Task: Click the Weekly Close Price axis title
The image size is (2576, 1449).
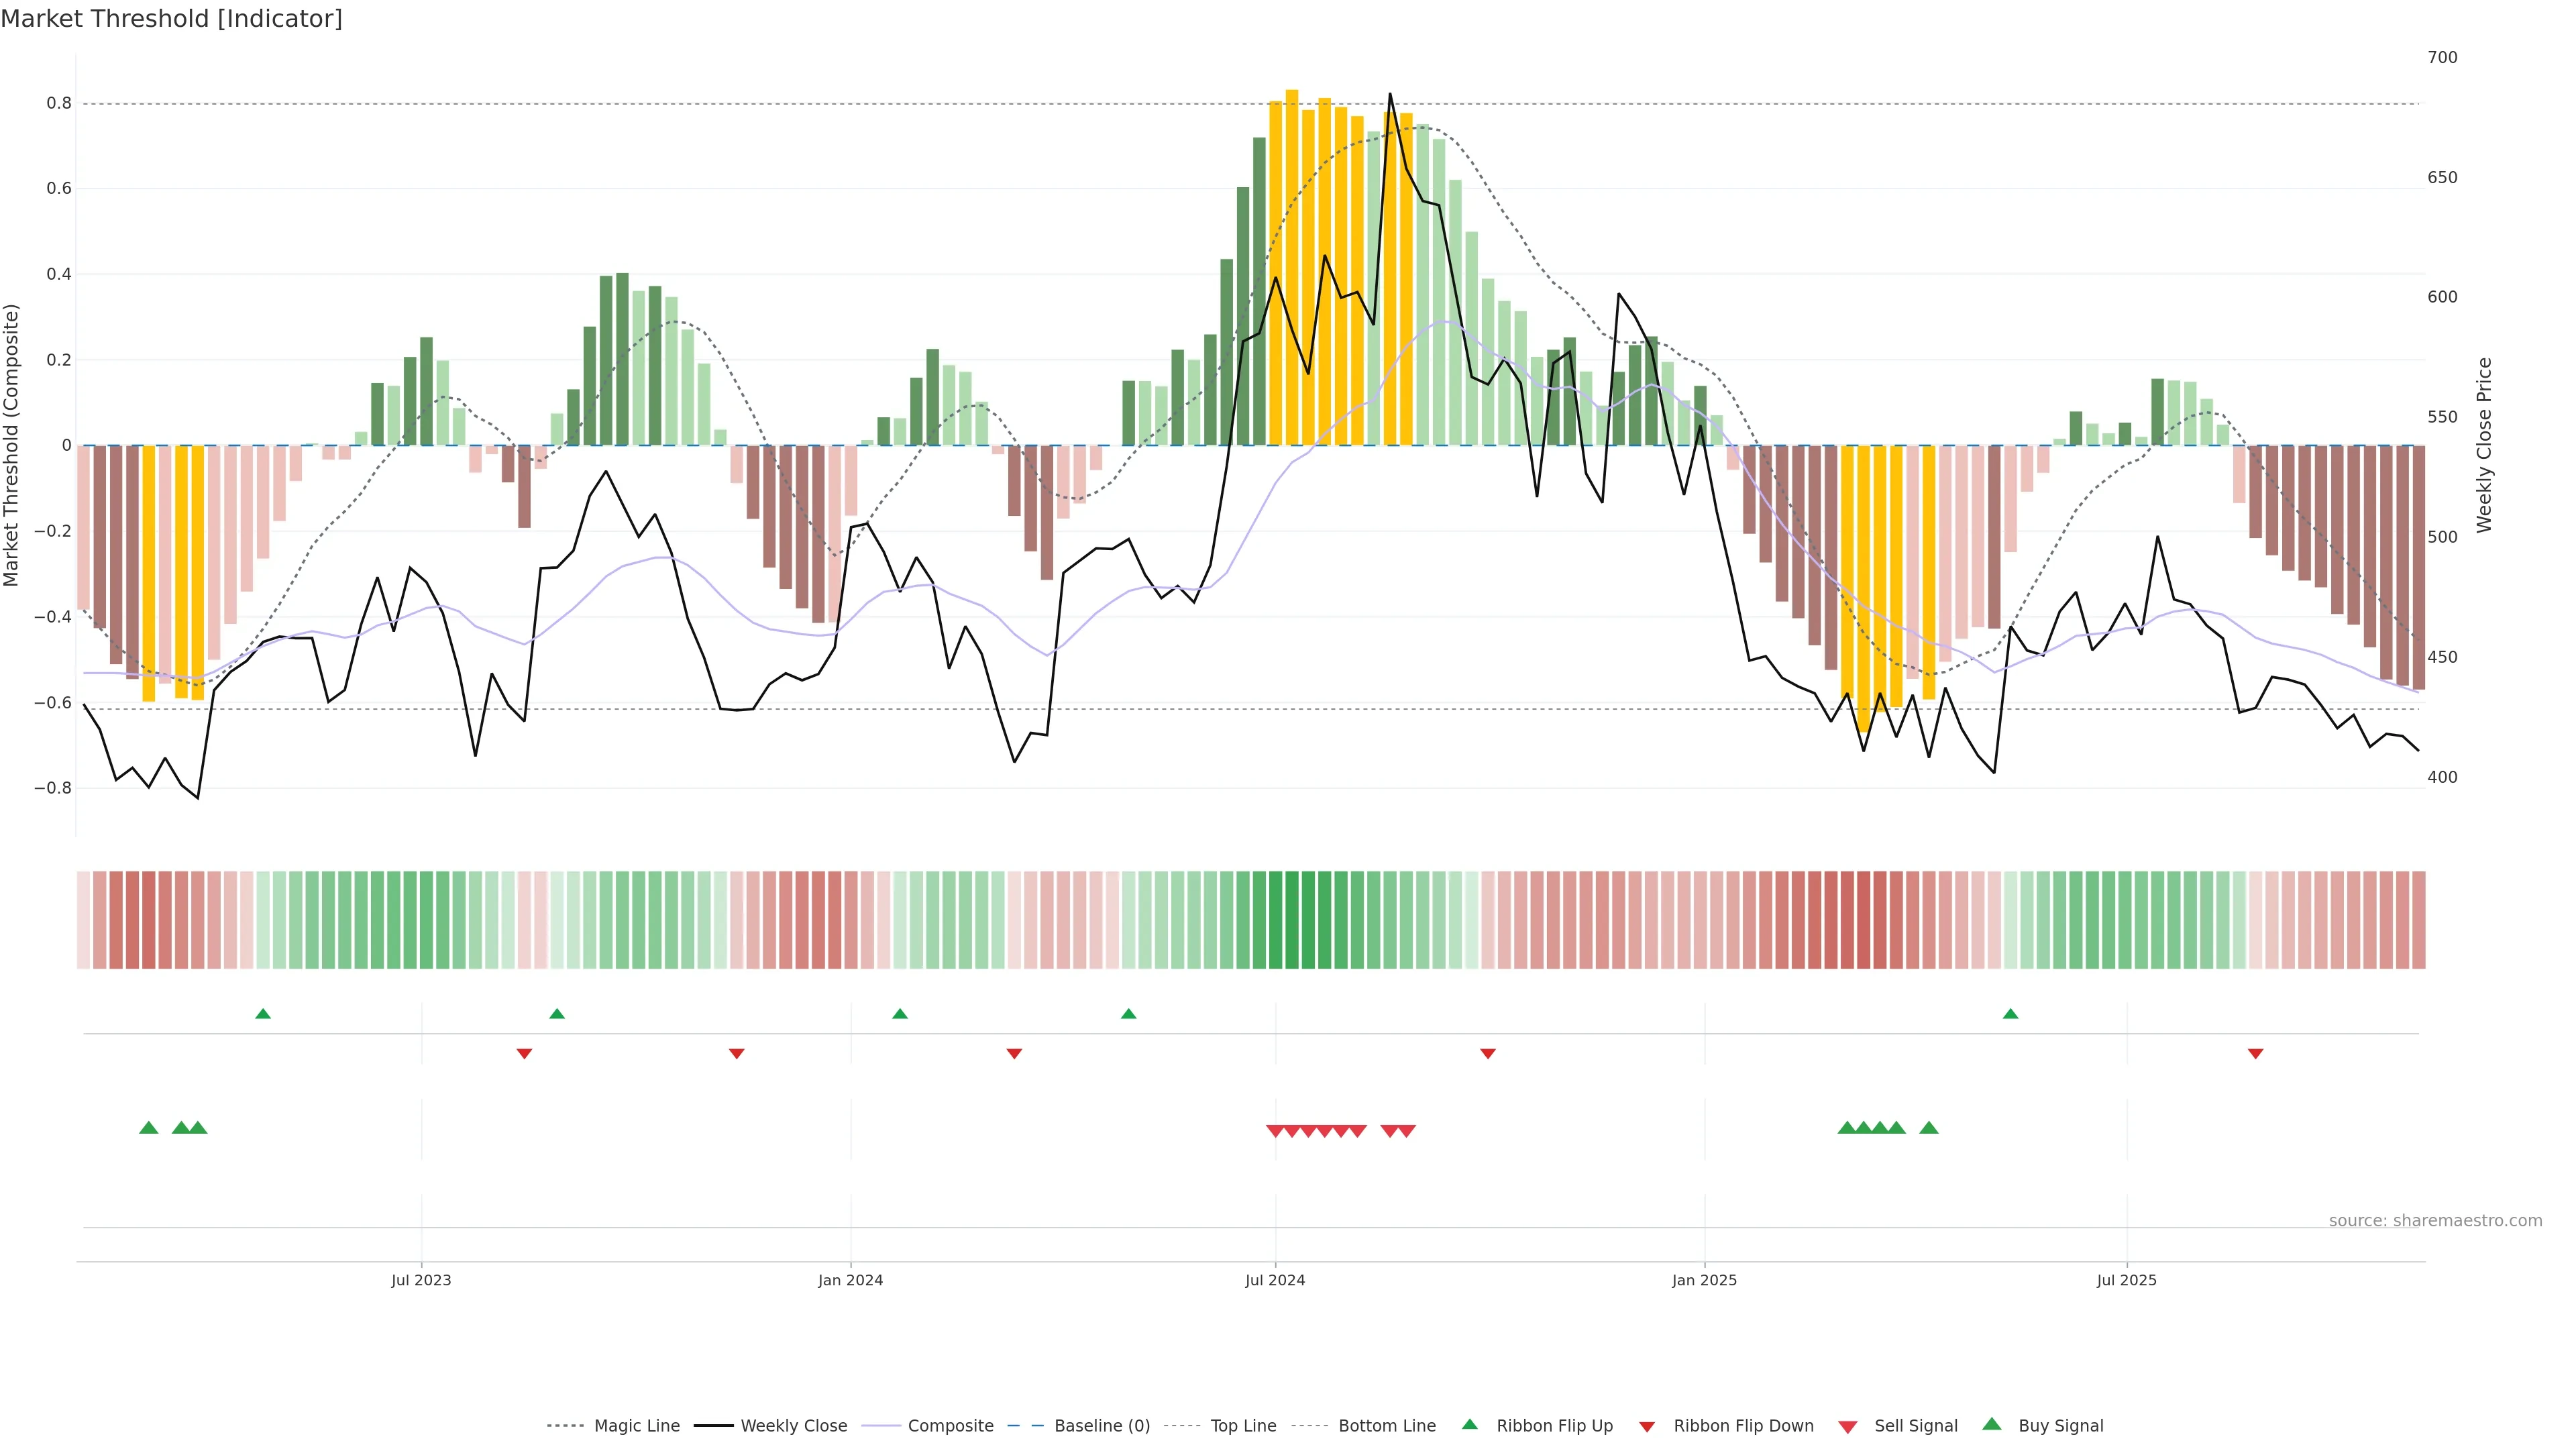Action: [2484, 445]
